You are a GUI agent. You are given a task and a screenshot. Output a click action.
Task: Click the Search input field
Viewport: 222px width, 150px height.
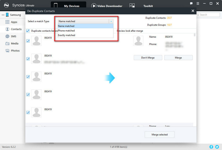[208, 15]
